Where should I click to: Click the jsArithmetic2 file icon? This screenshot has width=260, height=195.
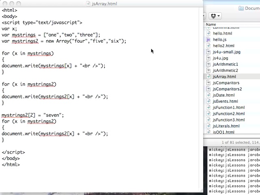click(x=208, y=70)
